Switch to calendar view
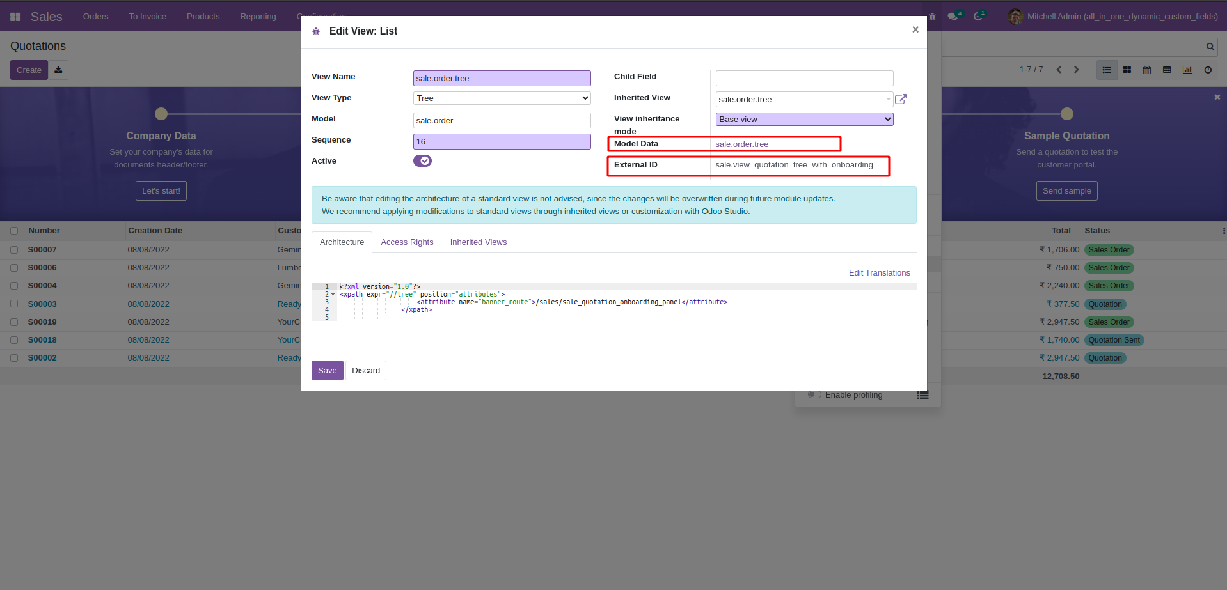Screen dimensions: 1227x590 click(1147, 70)
